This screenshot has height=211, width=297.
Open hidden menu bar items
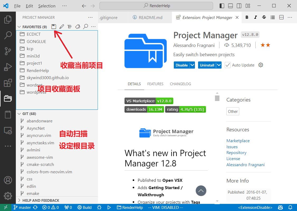coord(64,6)
